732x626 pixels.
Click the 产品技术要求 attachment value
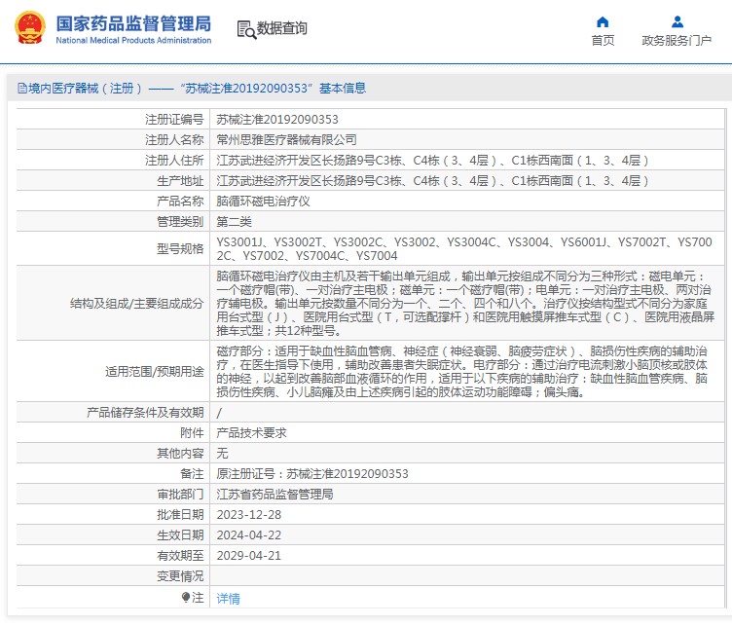point(251,432)
